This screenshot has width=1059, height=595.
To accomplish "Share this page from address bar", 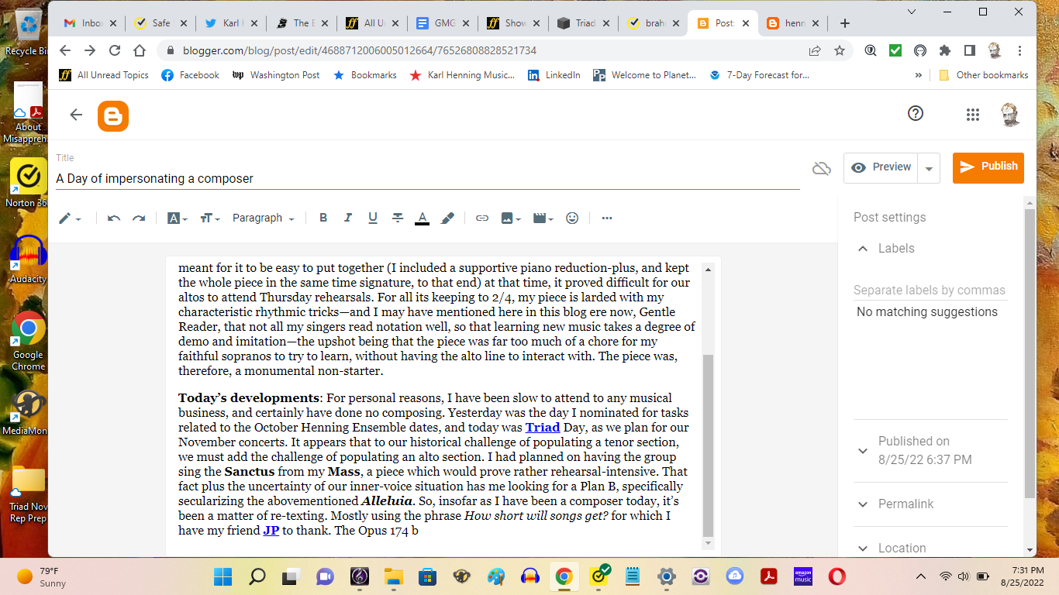I will [x=815, y=50].
